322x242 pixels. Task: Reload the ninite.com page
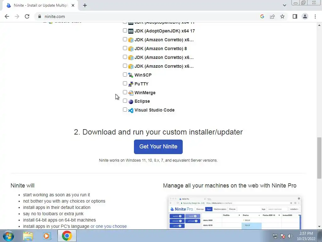[x=27, y=16]
